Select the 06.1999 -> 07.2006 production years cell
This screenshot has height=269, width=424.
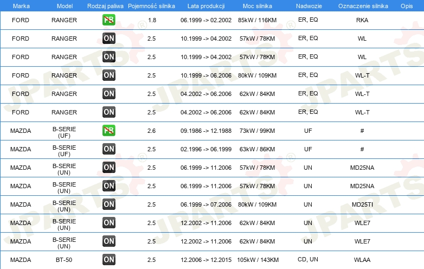206,204
